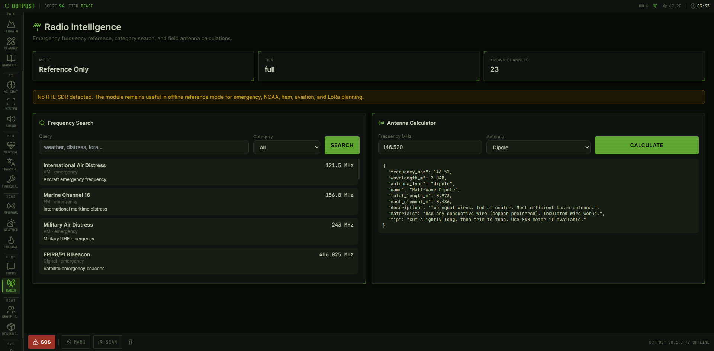Image resolution: width=714 pixels, height=351 pixels.
Task: Open the Sensors module
Action: [x=11, y=208]
